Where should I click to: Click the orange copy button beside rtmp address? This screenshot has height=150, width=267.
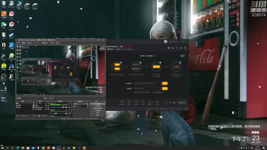[x=165, y=83]
